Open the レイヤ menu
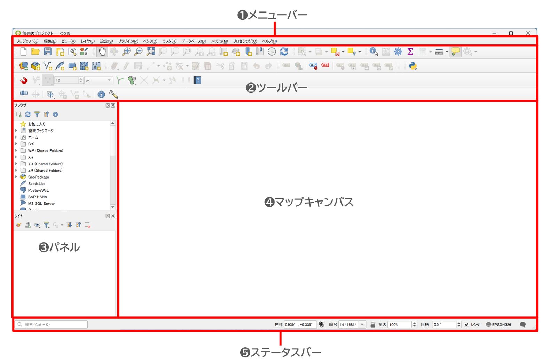Viewport: 557px width, 363px height. coord(88,41)
